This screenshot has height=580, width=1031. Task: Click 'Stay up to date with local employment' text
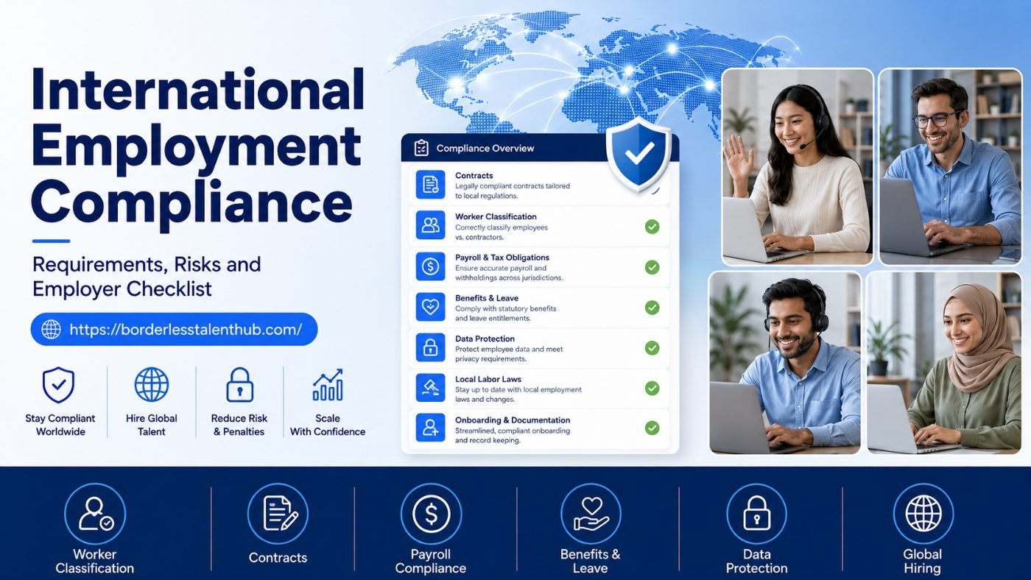[518, 389]
